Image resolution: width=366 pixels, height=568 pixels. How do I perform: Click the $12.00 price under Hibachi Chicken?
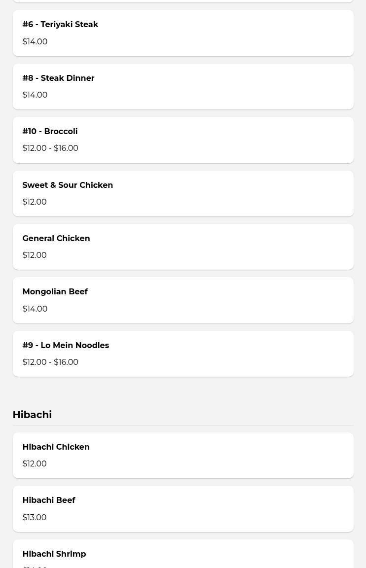coord(35,464)
